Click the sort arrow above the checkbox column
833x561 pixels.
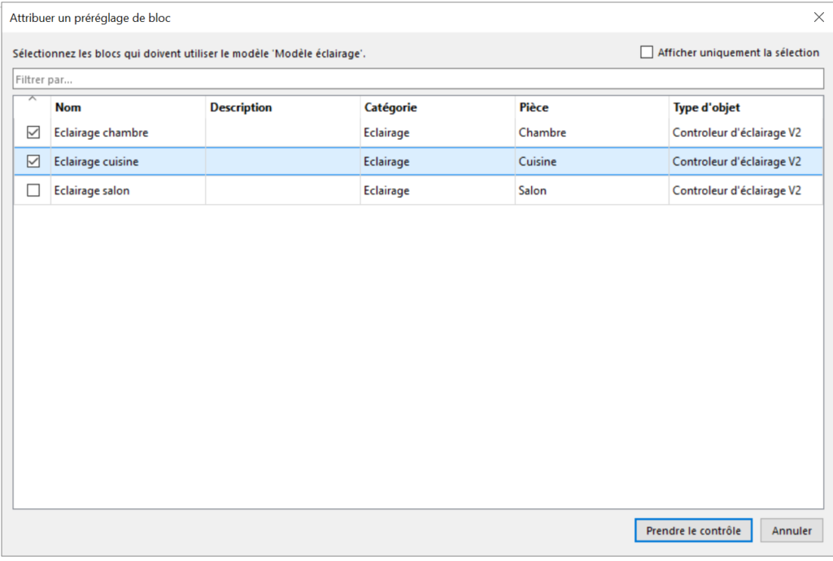coord(33,100)
